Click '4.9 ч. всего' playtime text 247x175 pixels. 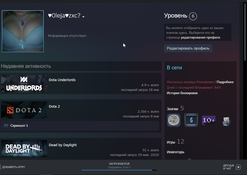pyautogui.click(x=150, y=85)
